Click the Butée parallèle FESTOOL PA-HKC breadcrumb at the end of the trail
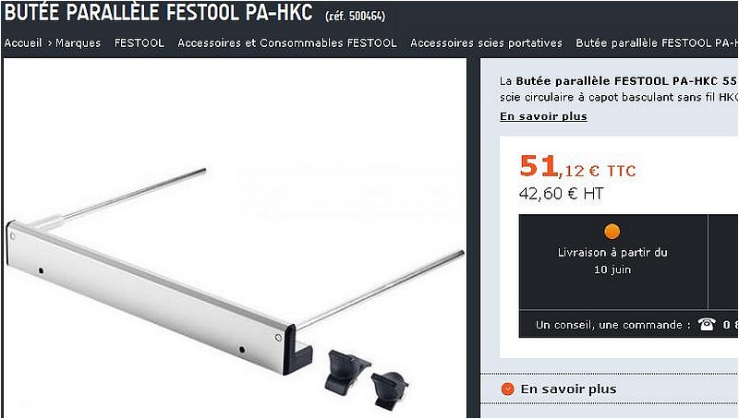The width and height of the screenshot is (739, 419). tap(657, 42)
